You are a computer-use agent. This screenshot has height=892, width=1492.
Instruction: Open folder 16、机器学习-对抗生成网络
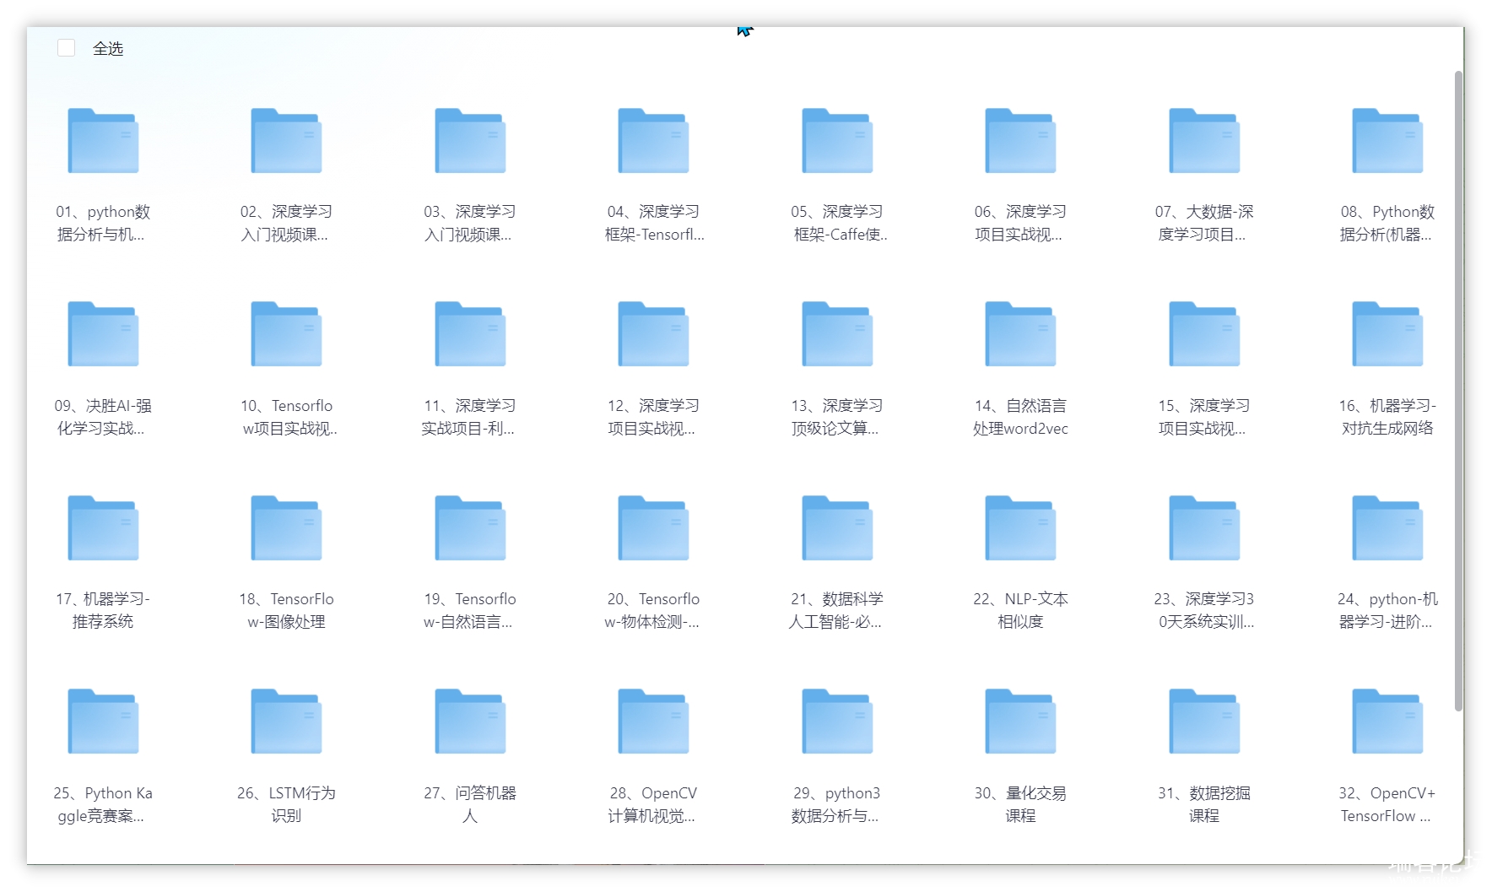(1387, 334)
